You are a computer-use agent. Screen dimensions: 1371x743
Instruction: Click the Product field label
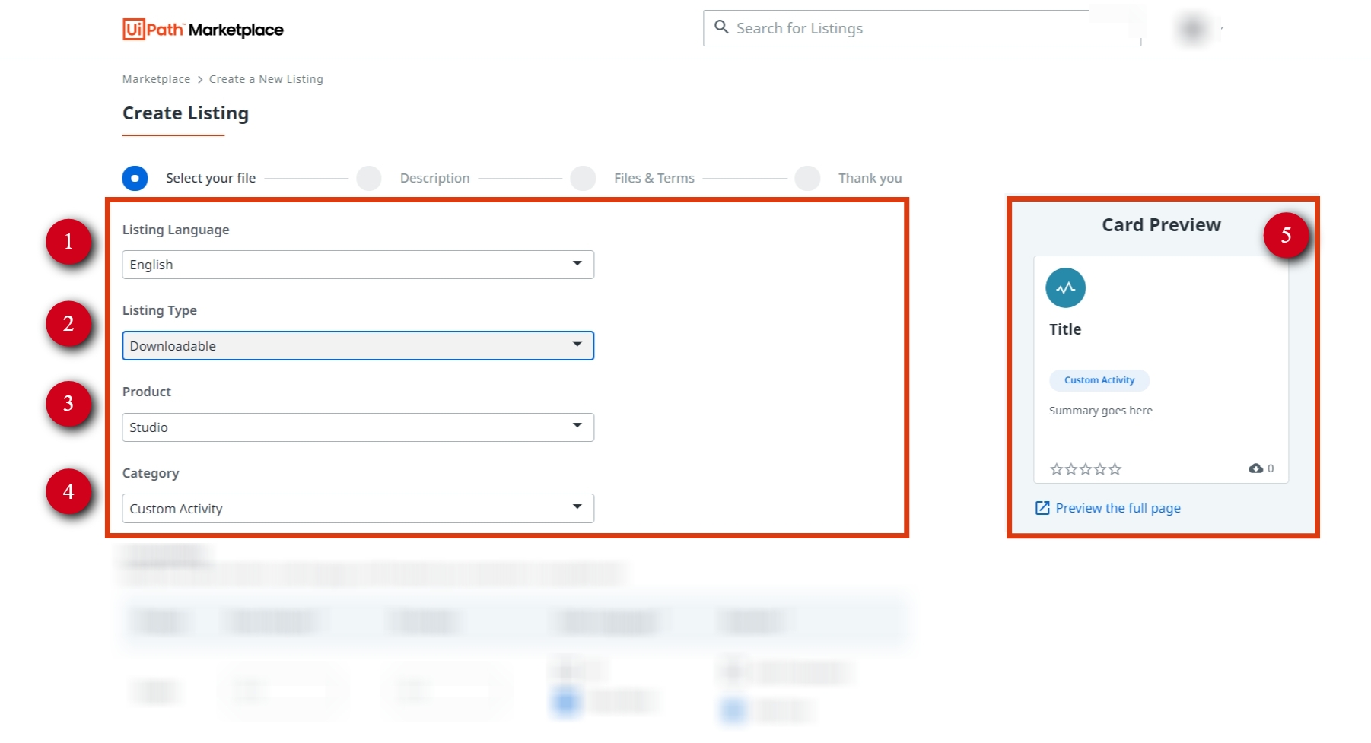147,392
